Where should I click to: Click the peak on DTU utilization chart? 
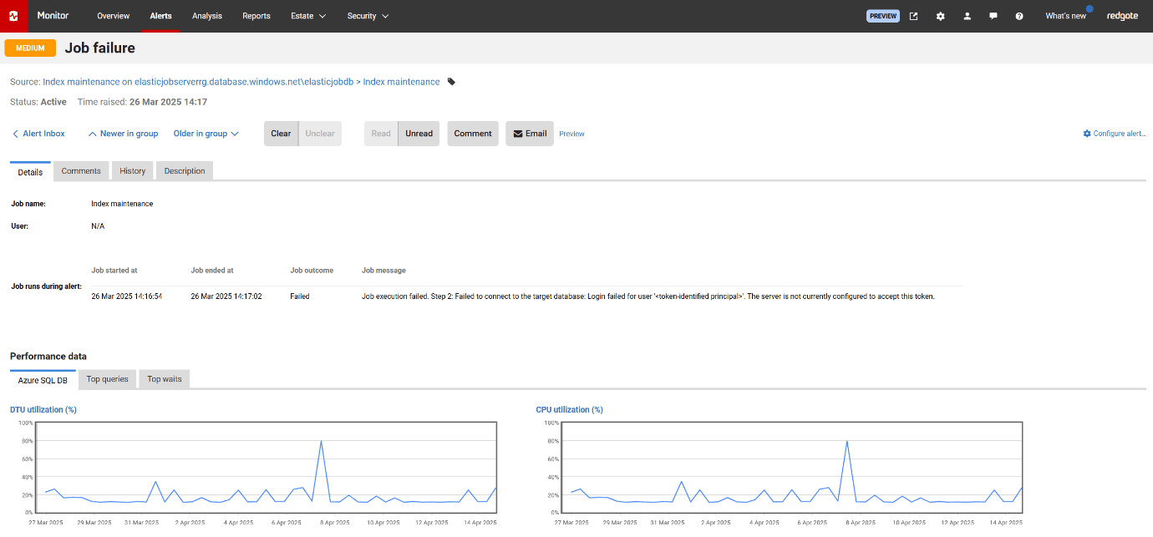[321, 441]
